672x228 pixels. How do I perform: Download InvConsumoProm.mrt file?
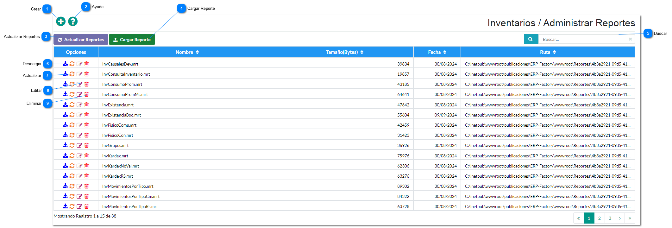point(65,84)
